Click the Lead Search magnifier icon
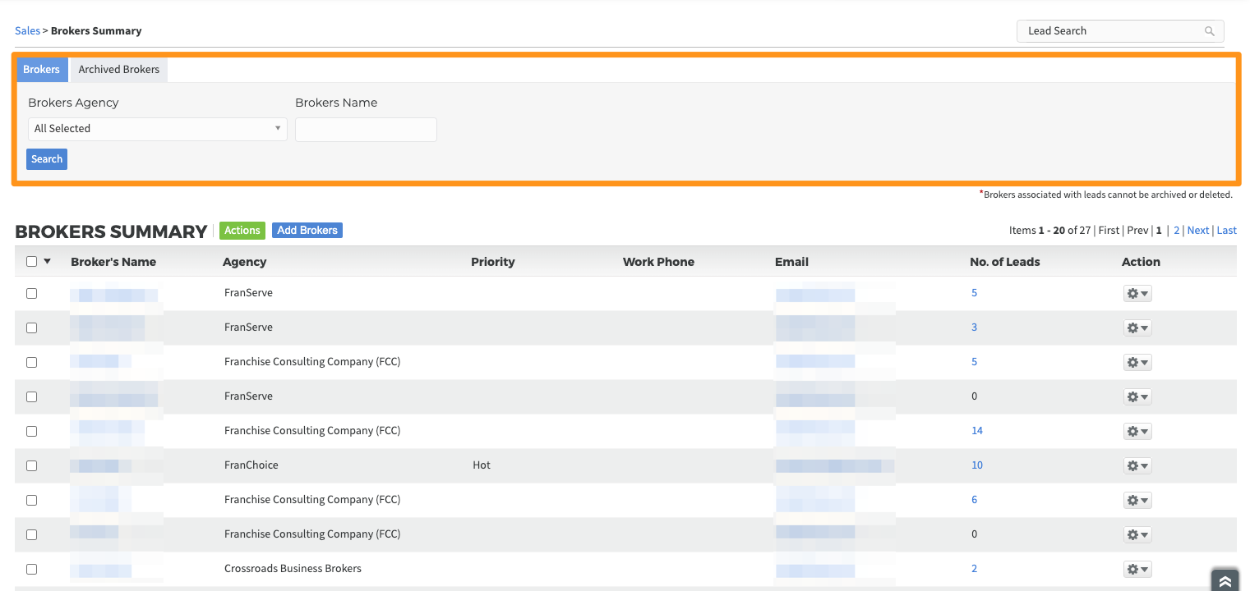Image resolution: width=1250 pixels, height=591 pixels. pyautogui.click(x=1209, y=31)
